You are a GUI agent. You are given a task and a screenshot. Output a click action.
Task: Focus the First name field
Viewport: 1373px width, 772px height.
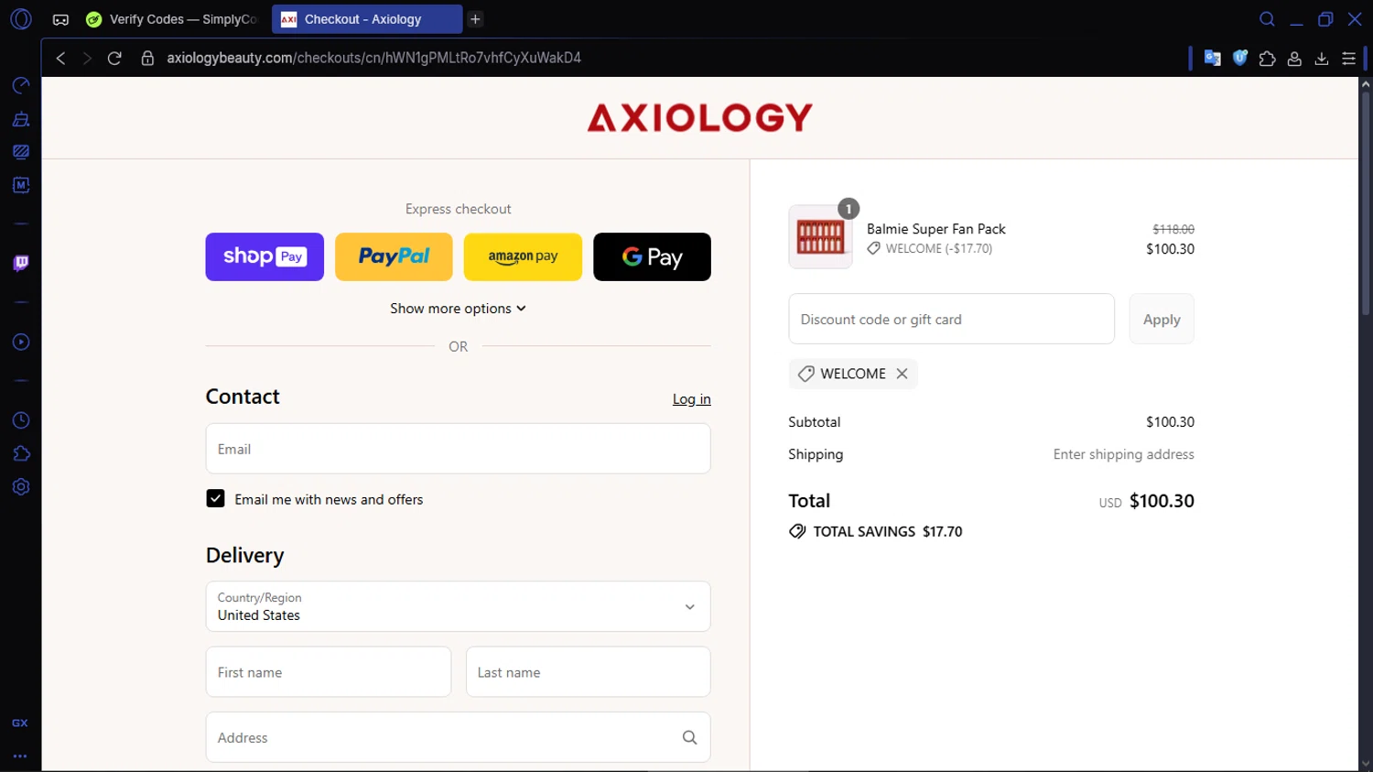pyautogui.click(x=329, y=672)
